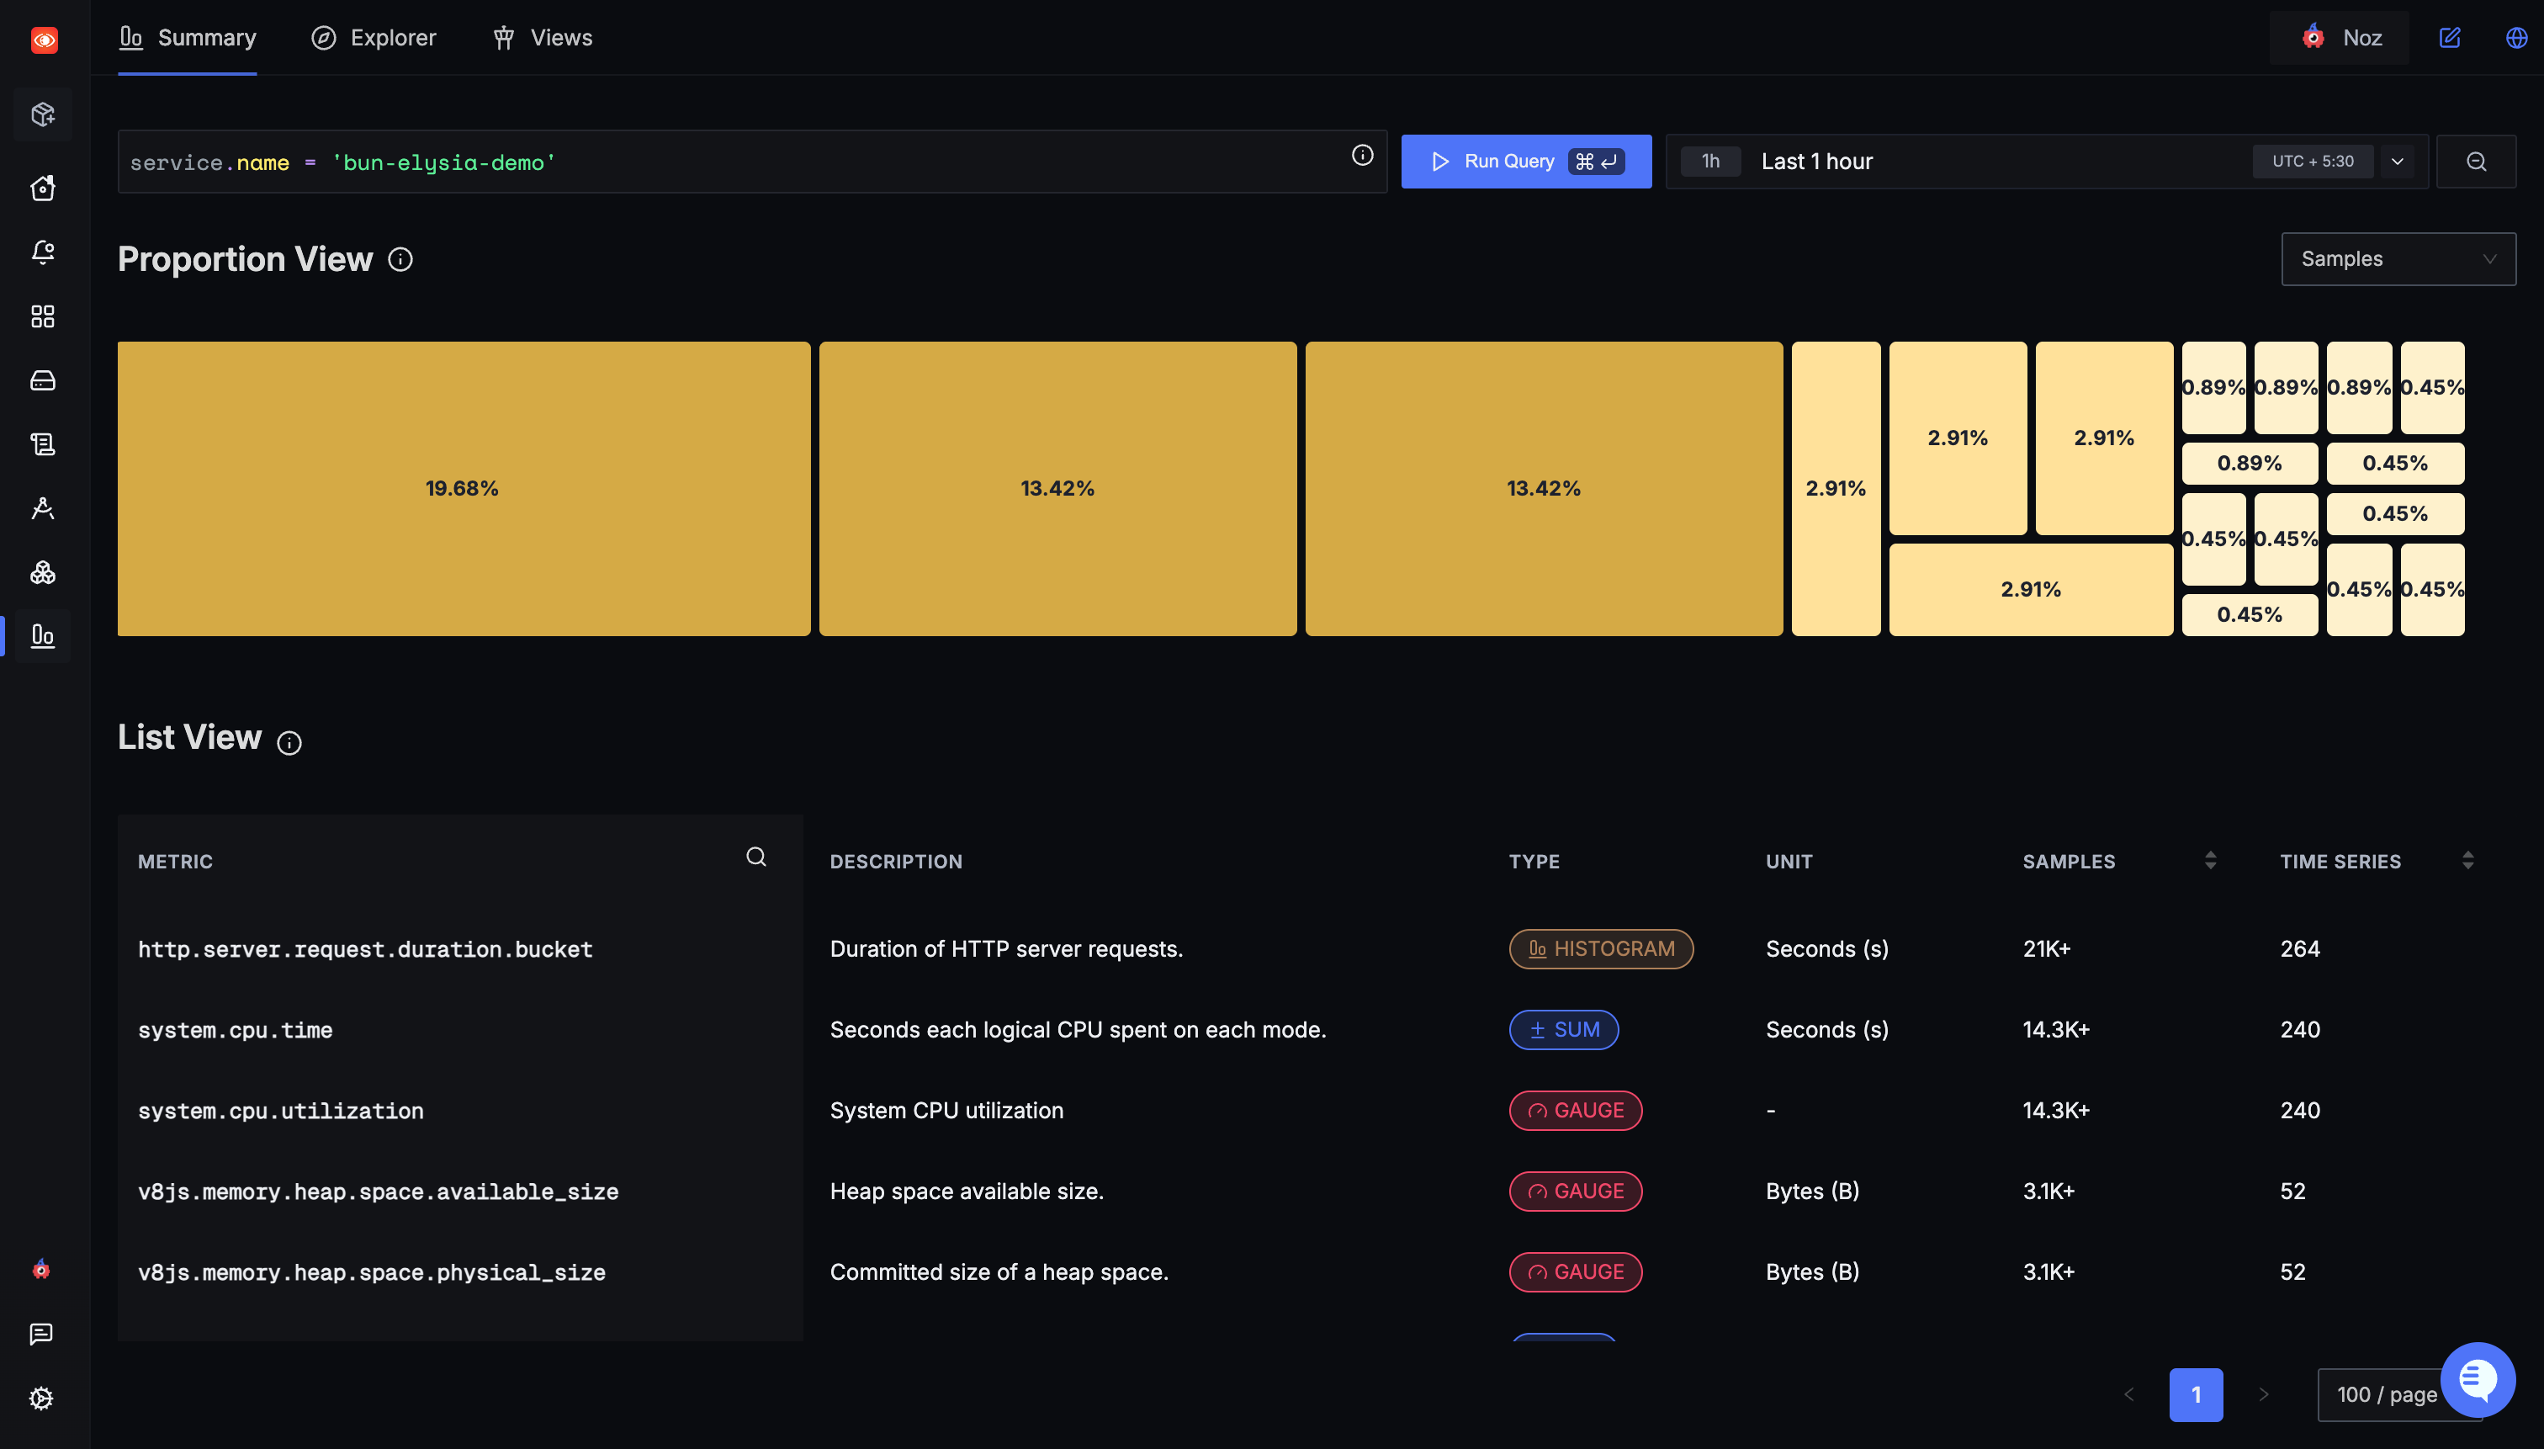Screen dimensions: 2544x1449
Task: Open the boxes cluster sidebar icon
Action: [43, 572]
